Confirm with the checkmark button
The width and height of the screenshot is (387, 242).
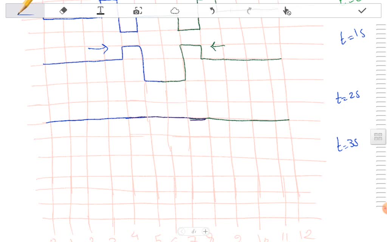point(362,10)
